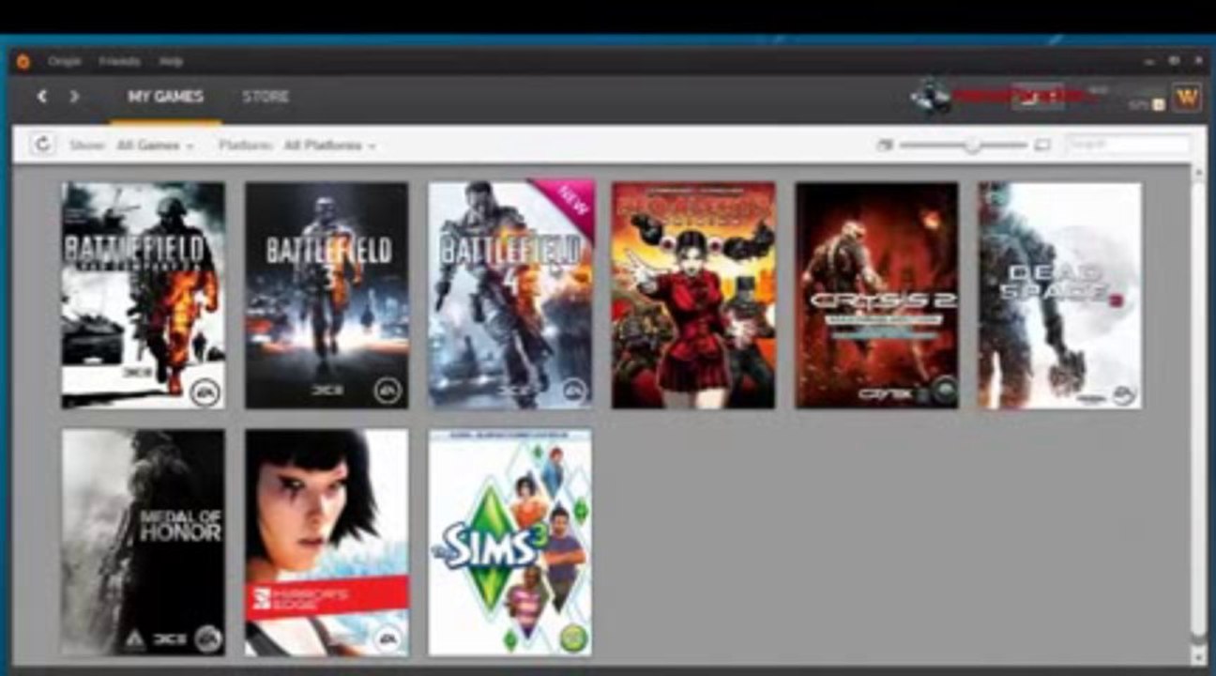
Task: Switch to the My Games tab
Action: tap(165, 97)
